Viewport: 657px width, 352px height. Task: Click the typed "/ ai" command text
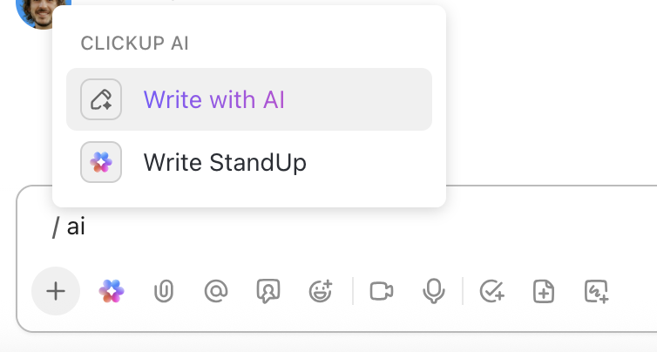69,227
